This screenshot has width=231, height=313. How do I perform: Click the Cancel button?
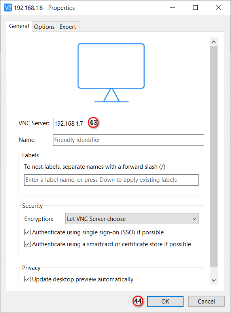tap(206, 301)
